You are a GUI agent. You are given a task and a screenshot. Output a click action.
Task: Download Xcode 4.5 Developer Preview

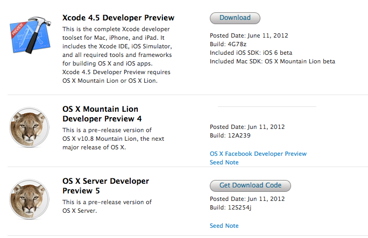(x=235, y=18)
